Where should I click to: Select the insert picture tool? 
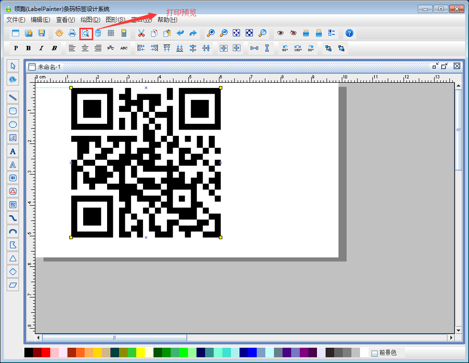[x=13, y=138]
